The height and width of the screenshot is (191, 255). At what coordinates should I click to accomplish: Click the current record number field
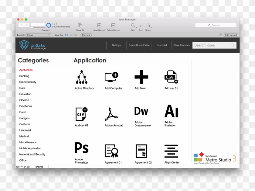coord(38,24)
